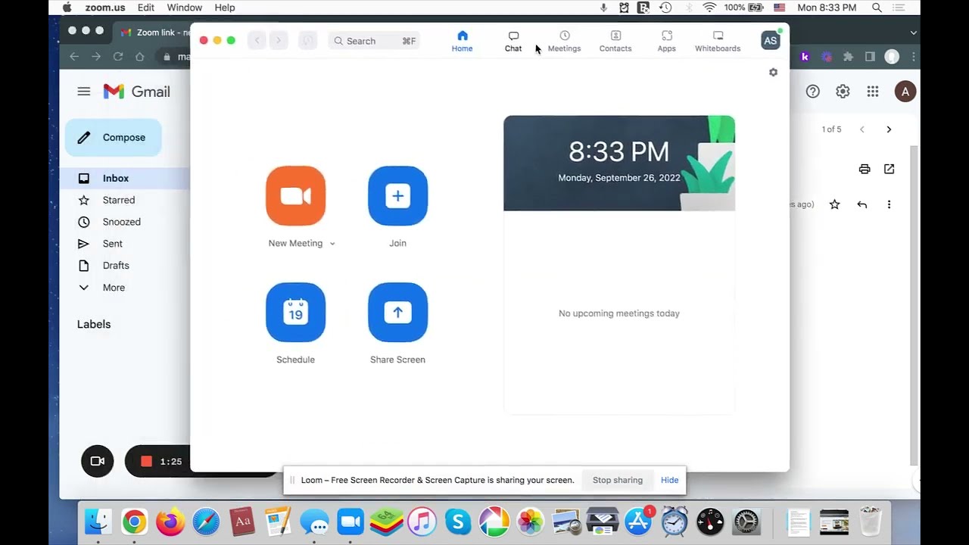Click the blue Join meeting icon
969x545 pixels.
click(x=397, y=195)
